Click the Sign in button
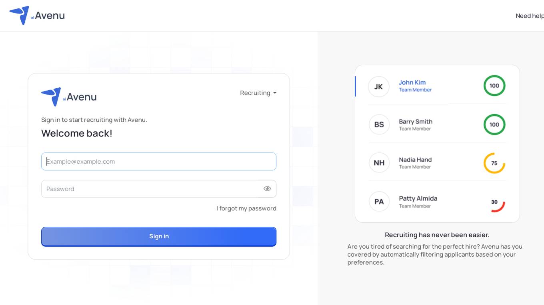The height and width of the screenshot is (305, 544). point(159,236)
